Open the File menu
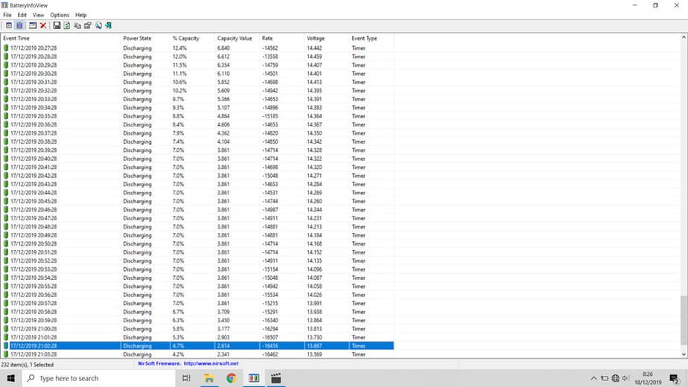Viewport: 688px width, 387px height. (x=7, y=15)
